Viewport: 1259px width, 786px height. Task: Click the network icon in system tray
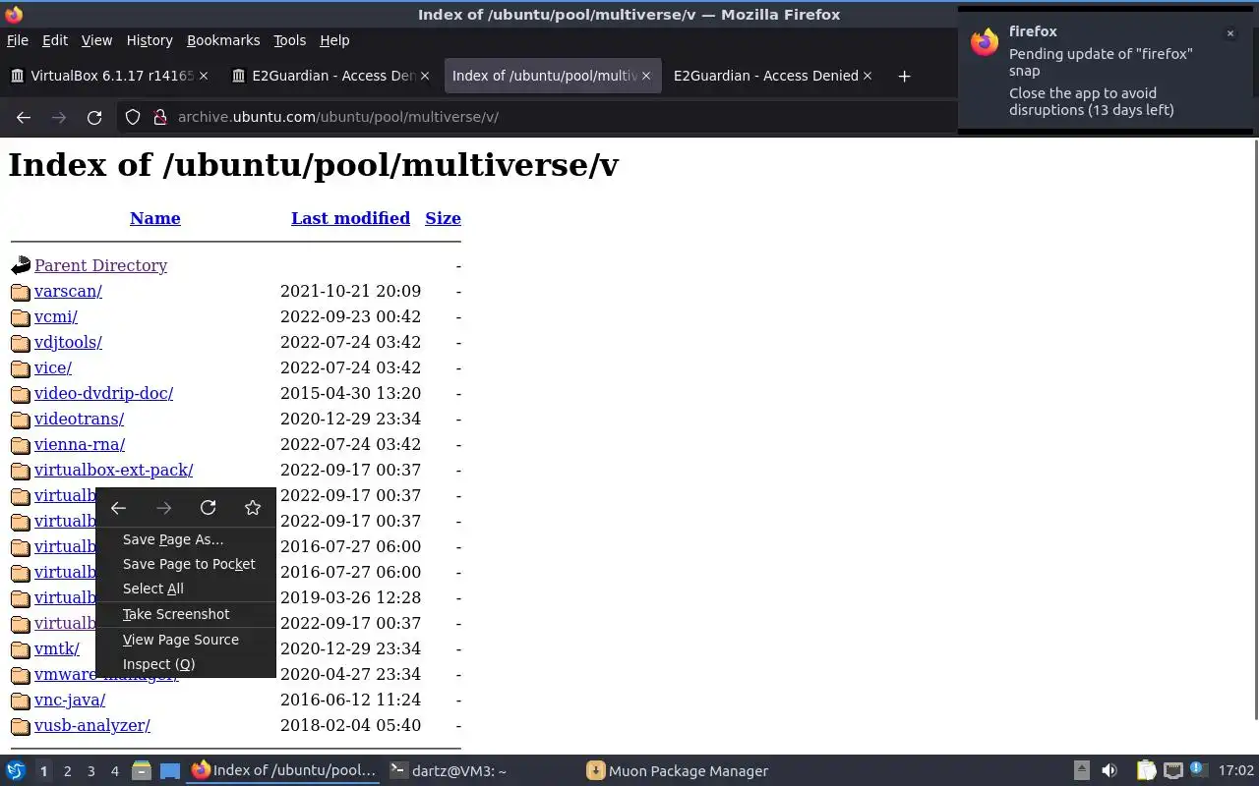1172,771
